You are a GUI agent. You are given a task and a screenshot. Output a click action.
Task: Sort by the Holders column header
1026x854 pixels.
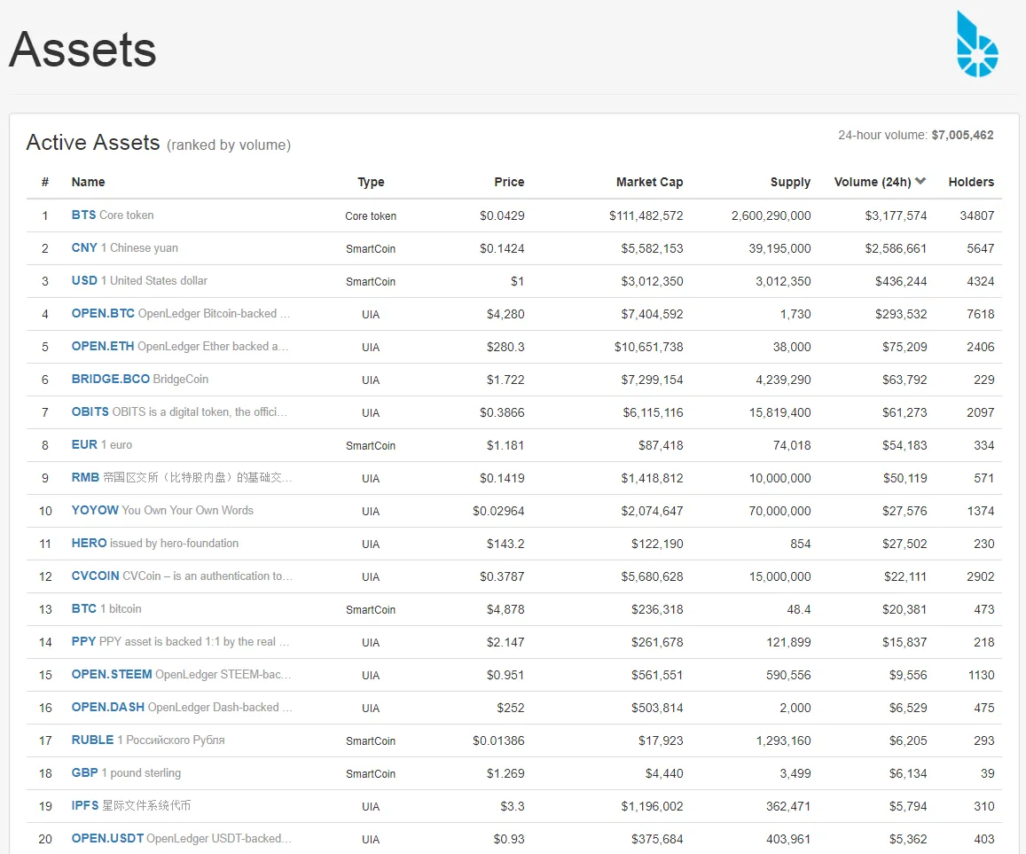[x=971, y=182]
